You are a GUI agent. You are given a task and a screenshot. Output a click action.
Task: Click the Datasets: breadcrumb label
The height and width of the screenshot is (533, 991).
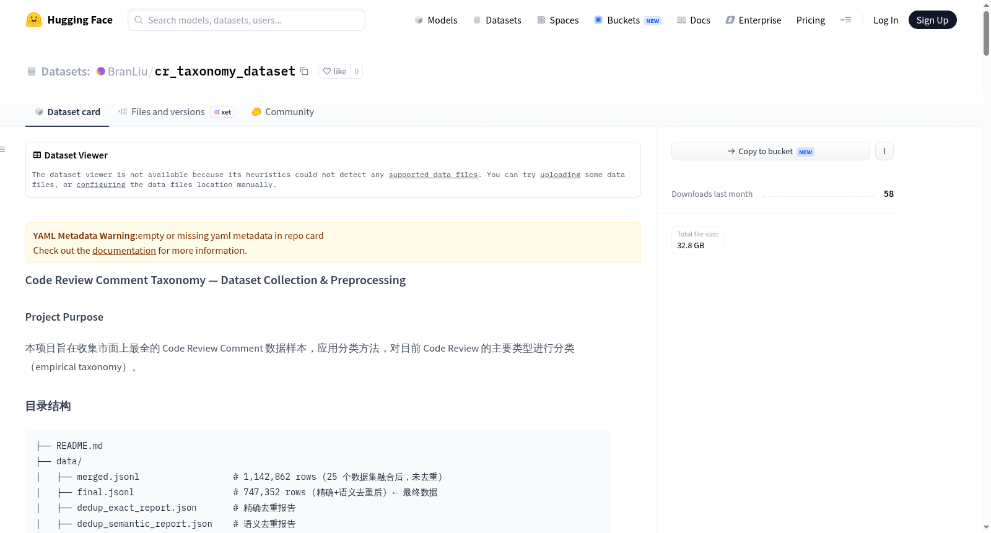[x=66, y=71]
